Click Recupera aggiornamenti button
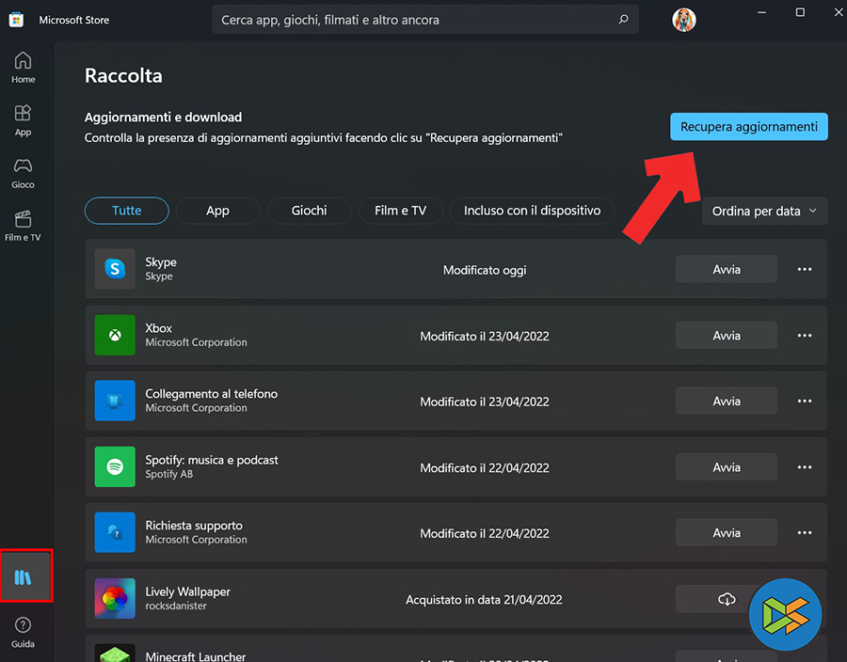Image resolution: width=847 pixels, height=662 pixels. (748, 127)
